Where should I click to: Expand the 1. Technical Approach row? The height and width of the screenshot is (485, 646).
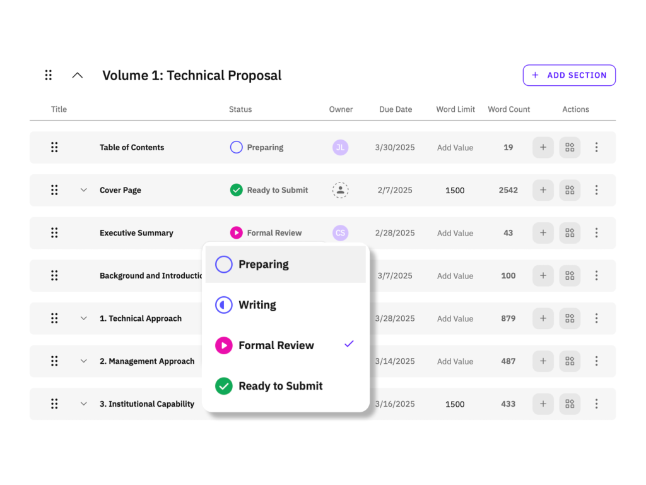click(x=83, y=318)
